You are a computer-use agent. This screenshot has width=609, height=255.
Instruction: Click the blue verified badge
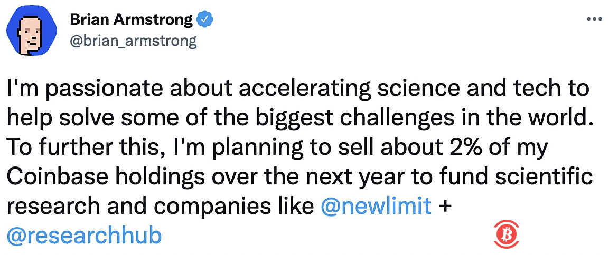coord(204,20)
